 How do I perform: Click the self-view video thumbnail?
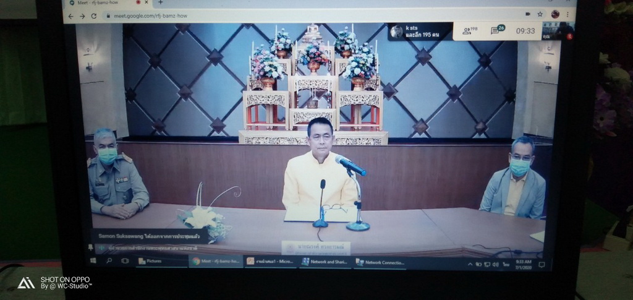coord(564,30)
